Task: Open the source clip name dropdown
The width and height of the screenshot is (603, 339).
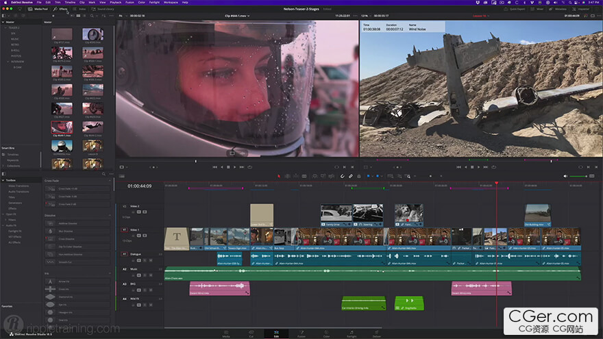Action: point(238,15)
